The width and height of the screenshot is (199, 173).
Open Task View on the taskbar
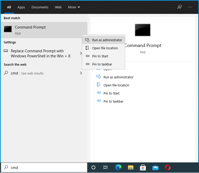[x=106, y=167]
